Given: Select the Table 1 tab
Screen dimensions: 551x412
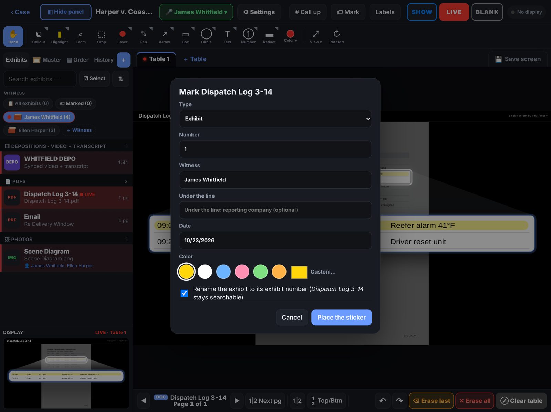Looking at the screenshot, I should tap(156, 59).
